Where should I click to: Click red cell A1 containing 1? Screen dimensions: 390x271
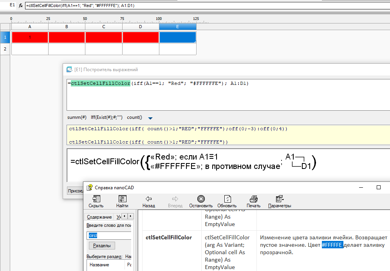30,37
